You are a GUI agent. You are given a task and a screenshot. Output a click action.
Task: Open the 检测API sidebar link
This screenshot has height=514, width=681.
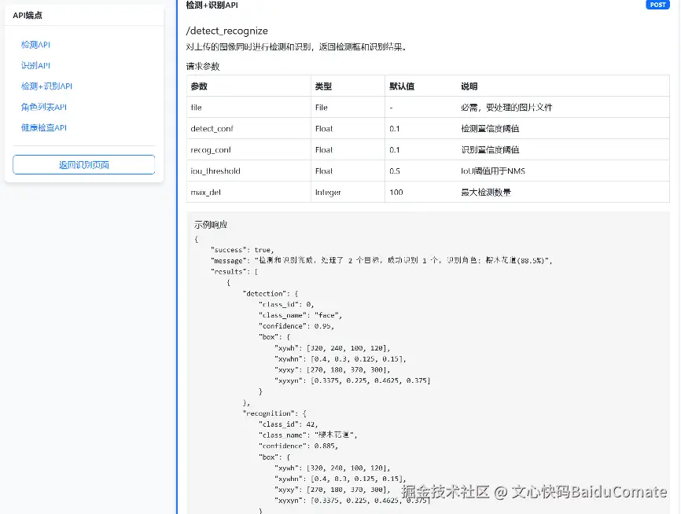pyautogui.click(x=35, y=45)
